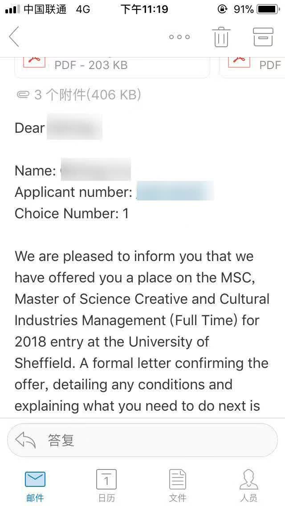The width and height of the screenshot is (285, 506).
Task: Archive the email using the box icon
Action: pos(263,37)
